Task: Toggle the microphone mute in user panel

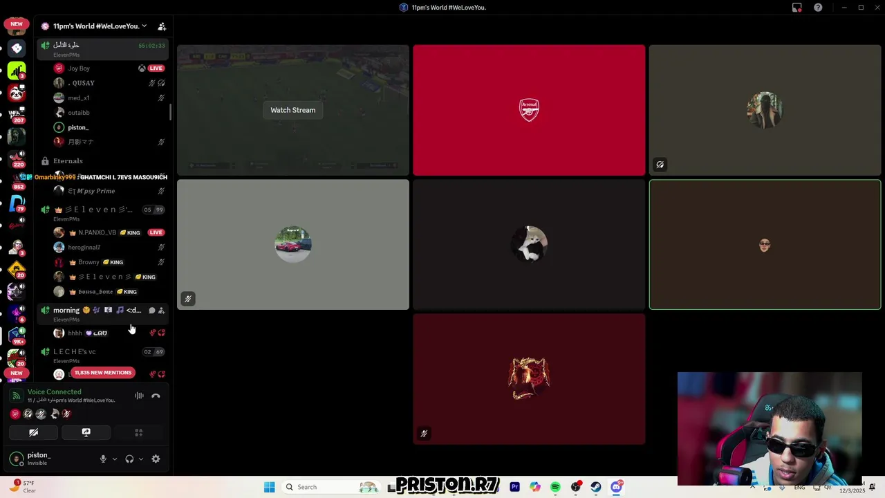Action: click(x=103, y=459)
